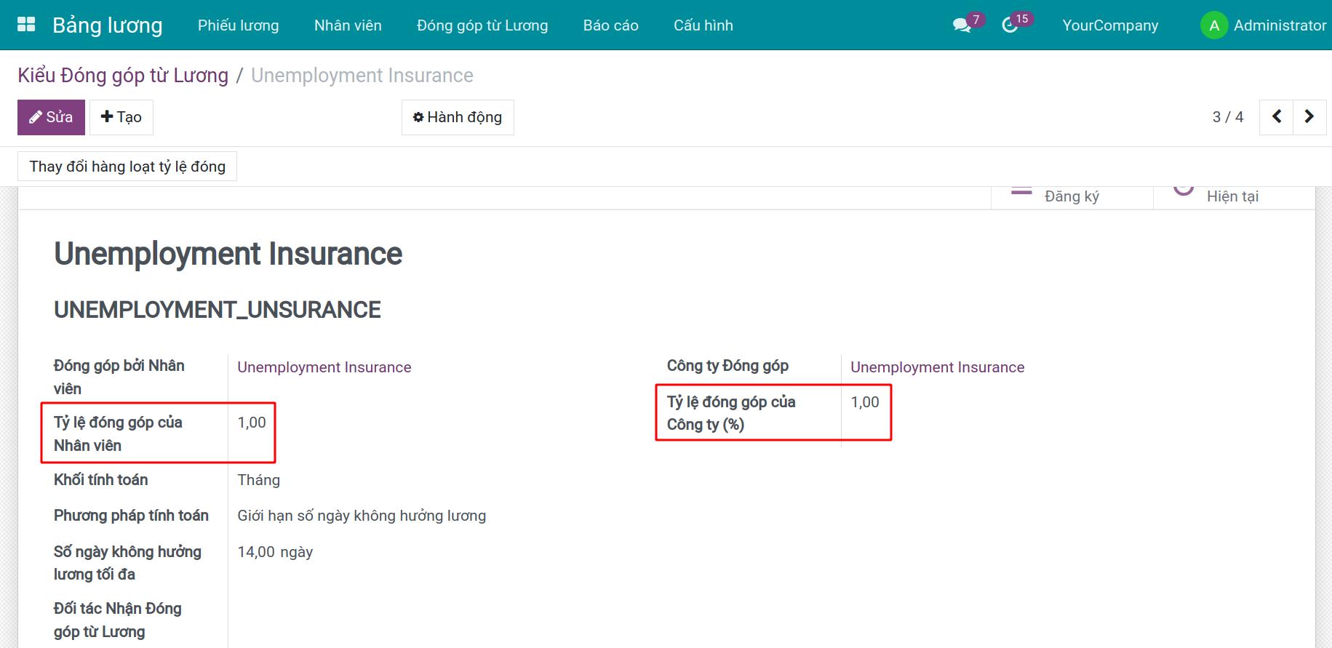Click the Administrator avatar icon

pos(1213,25)
